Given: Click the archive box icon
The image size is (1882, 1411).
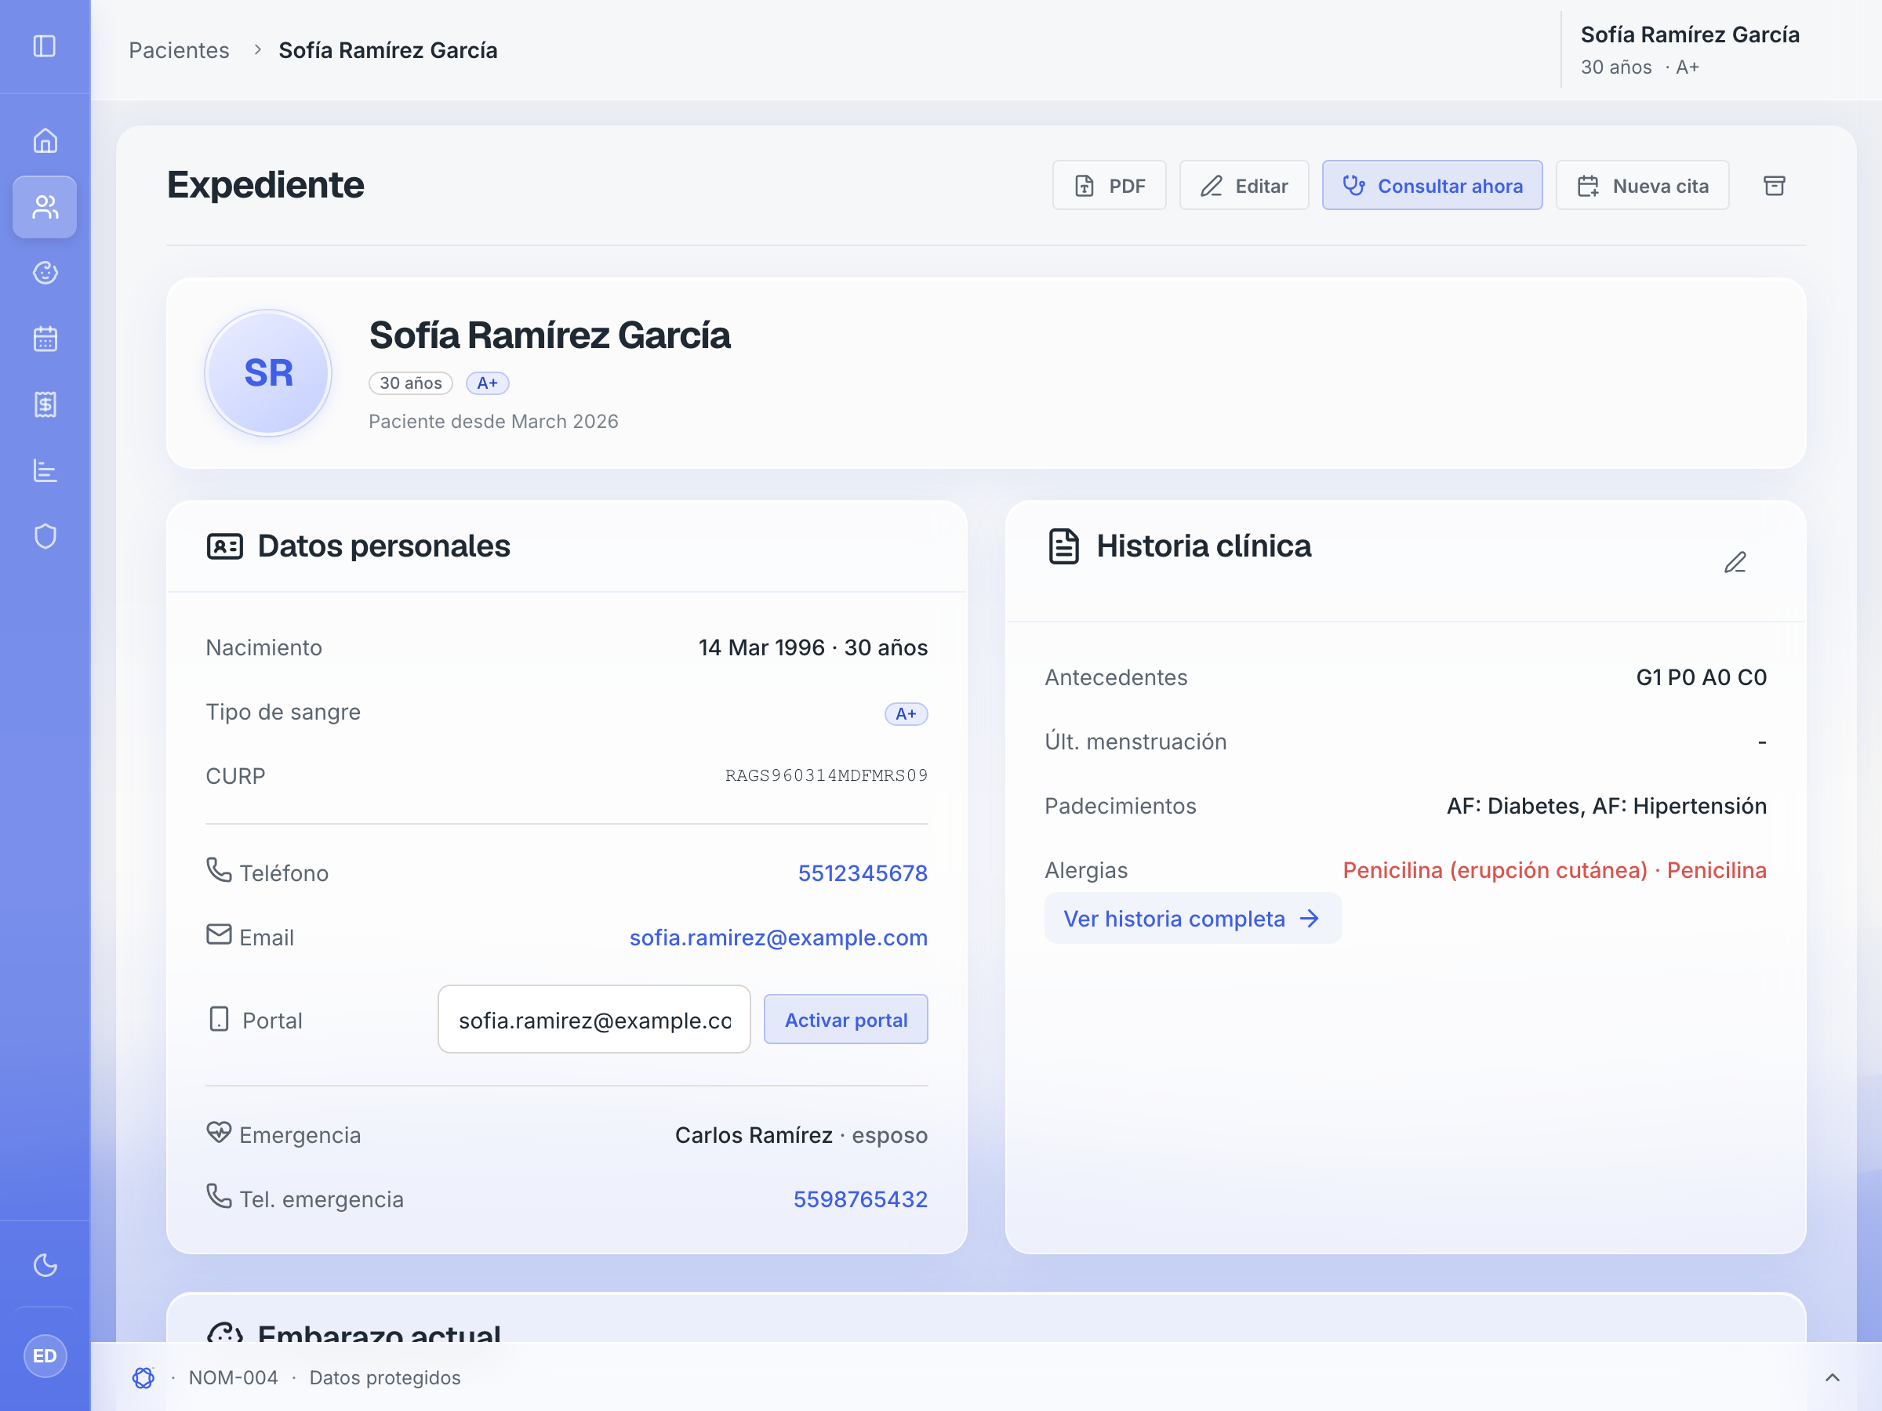Looking at the screenshot, I should click(x=1774, y=186).
